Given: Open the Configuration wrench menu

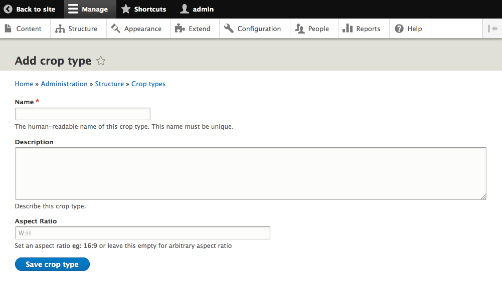Looking at the screenshot, I should point(253,29).
